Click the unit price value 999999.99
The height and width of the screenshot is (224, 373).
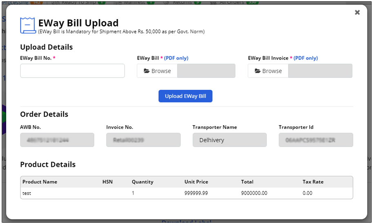click(x=196, y=193)
